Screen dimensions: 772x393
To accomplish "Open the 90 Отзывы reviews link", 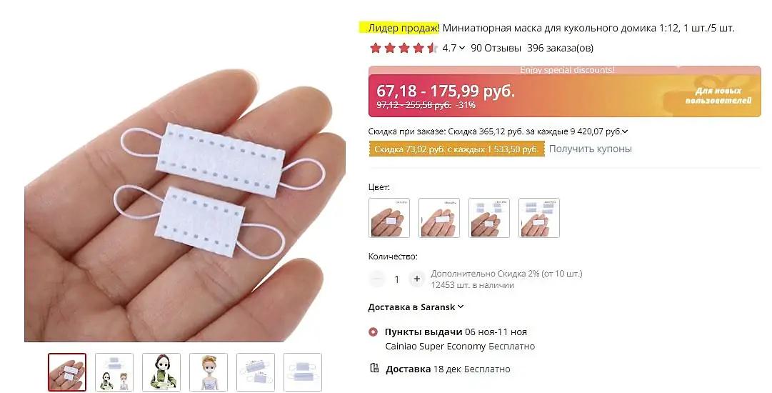I will point(496,49).
